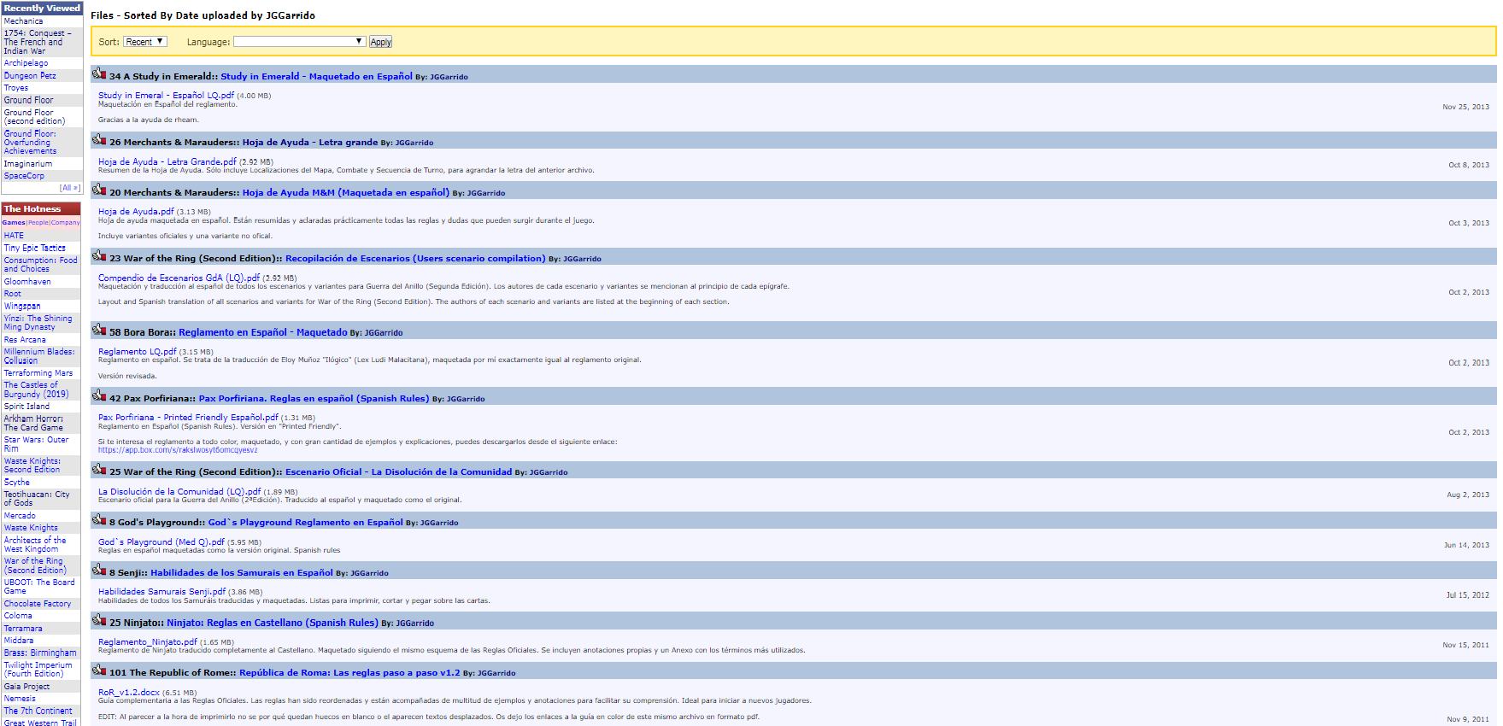Download La Disolución de la Comunidad (LQ).pdf

(x=179, y=492)
